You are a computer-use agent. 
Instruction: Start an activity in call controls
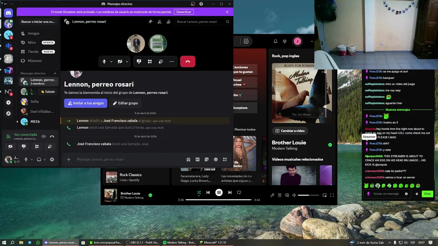pos(150,61)
